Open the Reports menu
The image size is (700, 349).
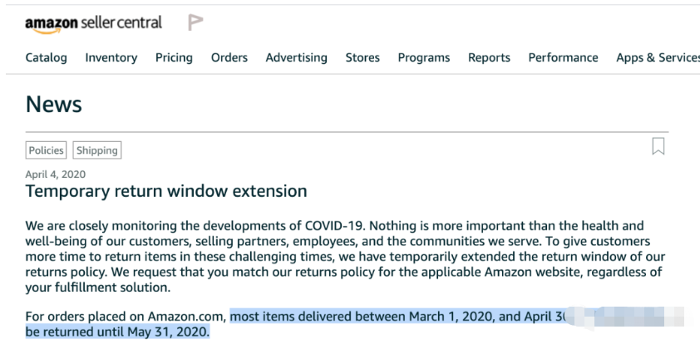click(x=489, y=57)
